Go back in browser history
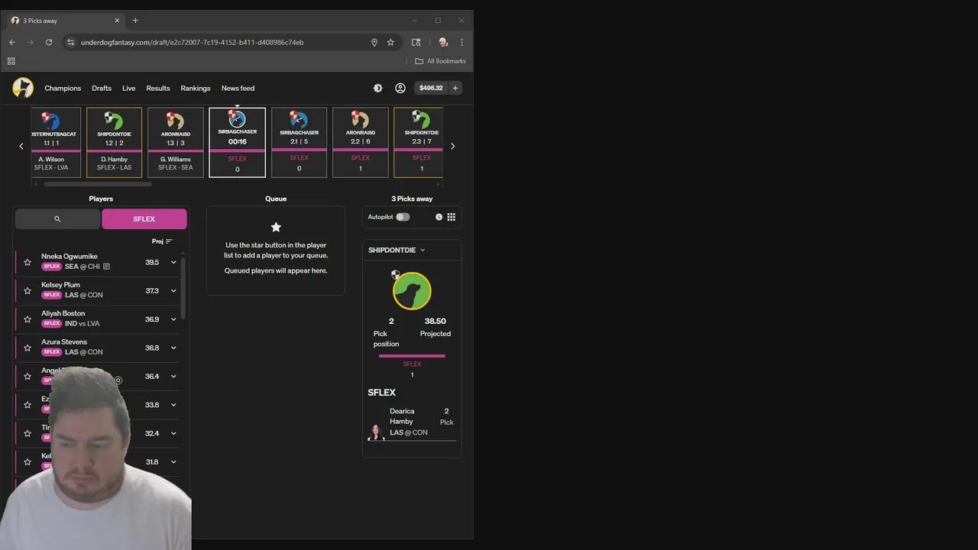Image resolution: width=978 pixels, height=550 pixels. coord(12,42)
